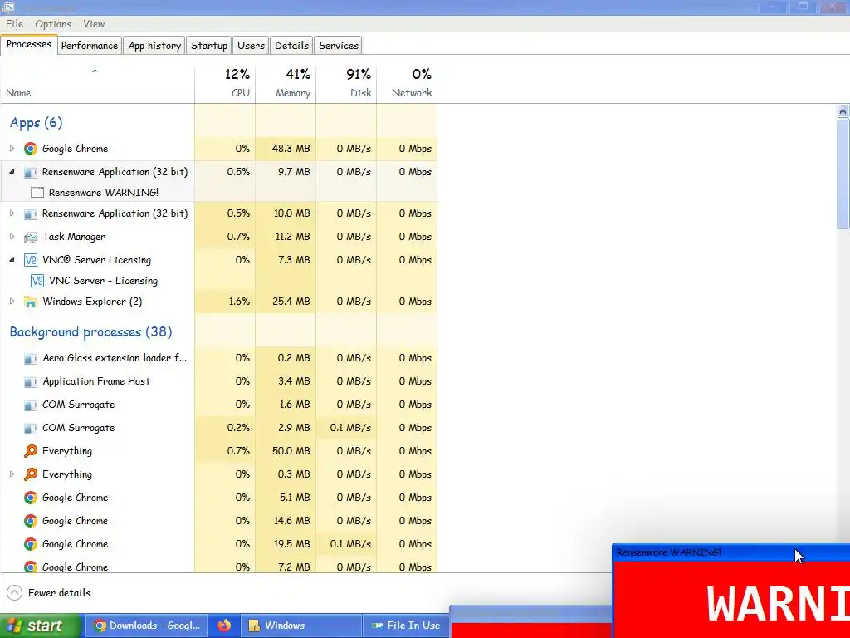The height and width of the screenshot is (638, 850).
Task: Click the Fewer details circle arrow icon
Action: tap(15, 593)
